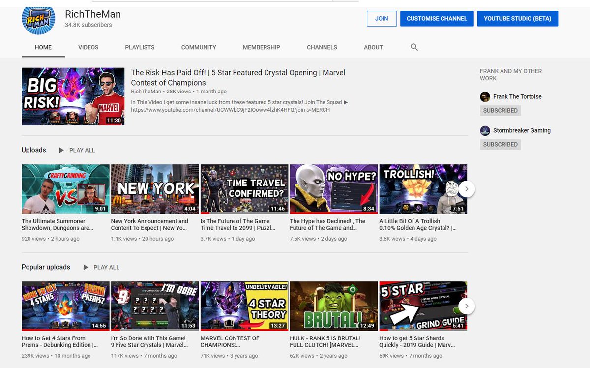Open the 4 STAR THEORY thumbnail
The image size is (590, 368).
point(244,306)
